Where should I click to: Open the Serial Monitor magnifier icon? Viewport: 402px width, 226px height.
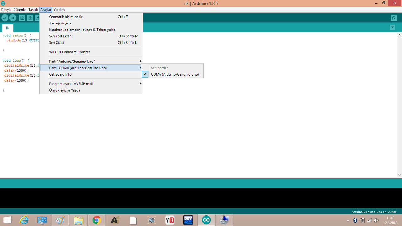pyautogui.click(x=394, y=18)
